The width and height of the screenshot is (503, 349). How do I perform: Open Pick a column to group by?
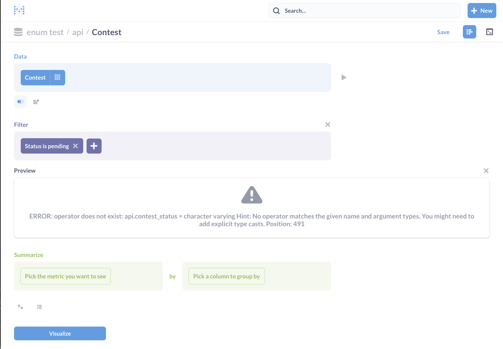pyautogui.click(x=226, y=276)
